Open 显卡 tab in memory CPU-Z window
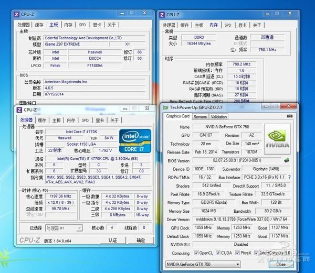Viewport: 315px width, 273px height. click(243, 25)
